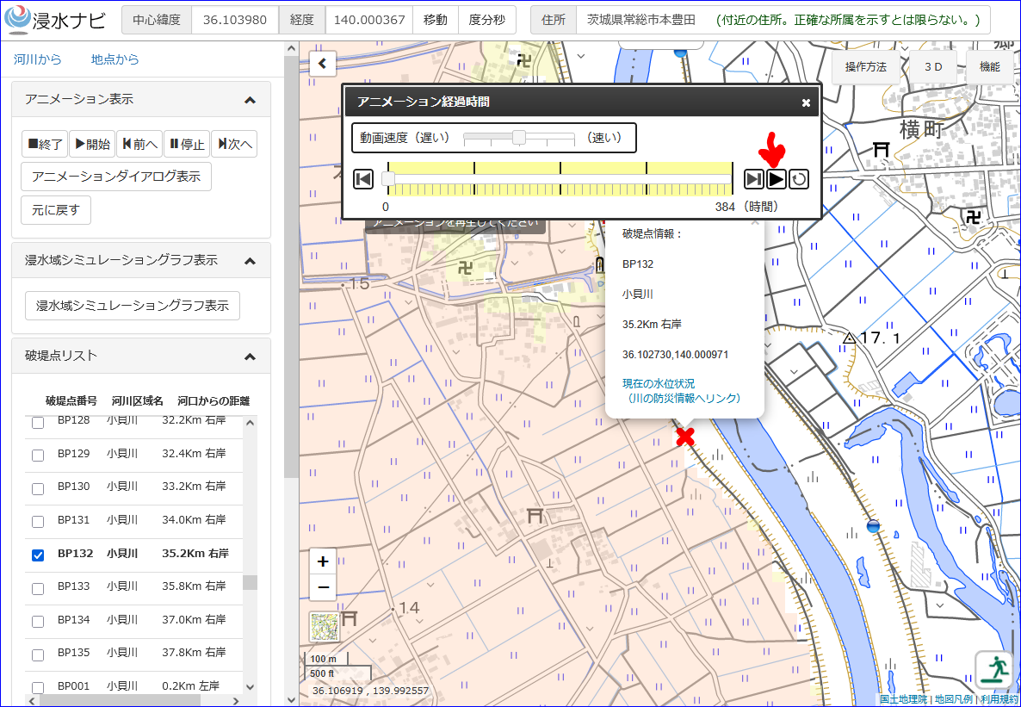The height and width of the screenshot is (707, 1021).
Task: Enable the BP134 breach point checkbox
Action: coord(38,622)
